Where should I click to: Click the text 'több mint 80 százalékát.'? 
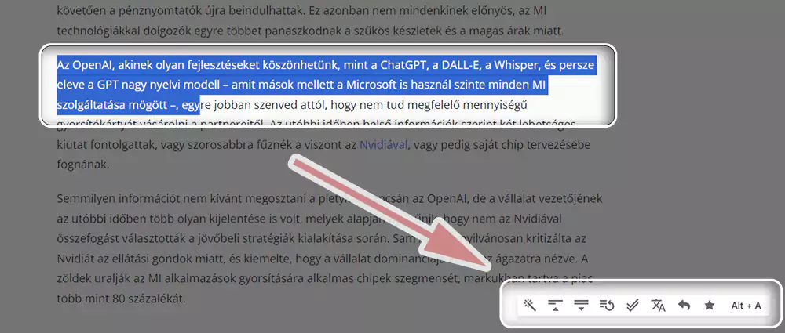click(x=121, y=299)
